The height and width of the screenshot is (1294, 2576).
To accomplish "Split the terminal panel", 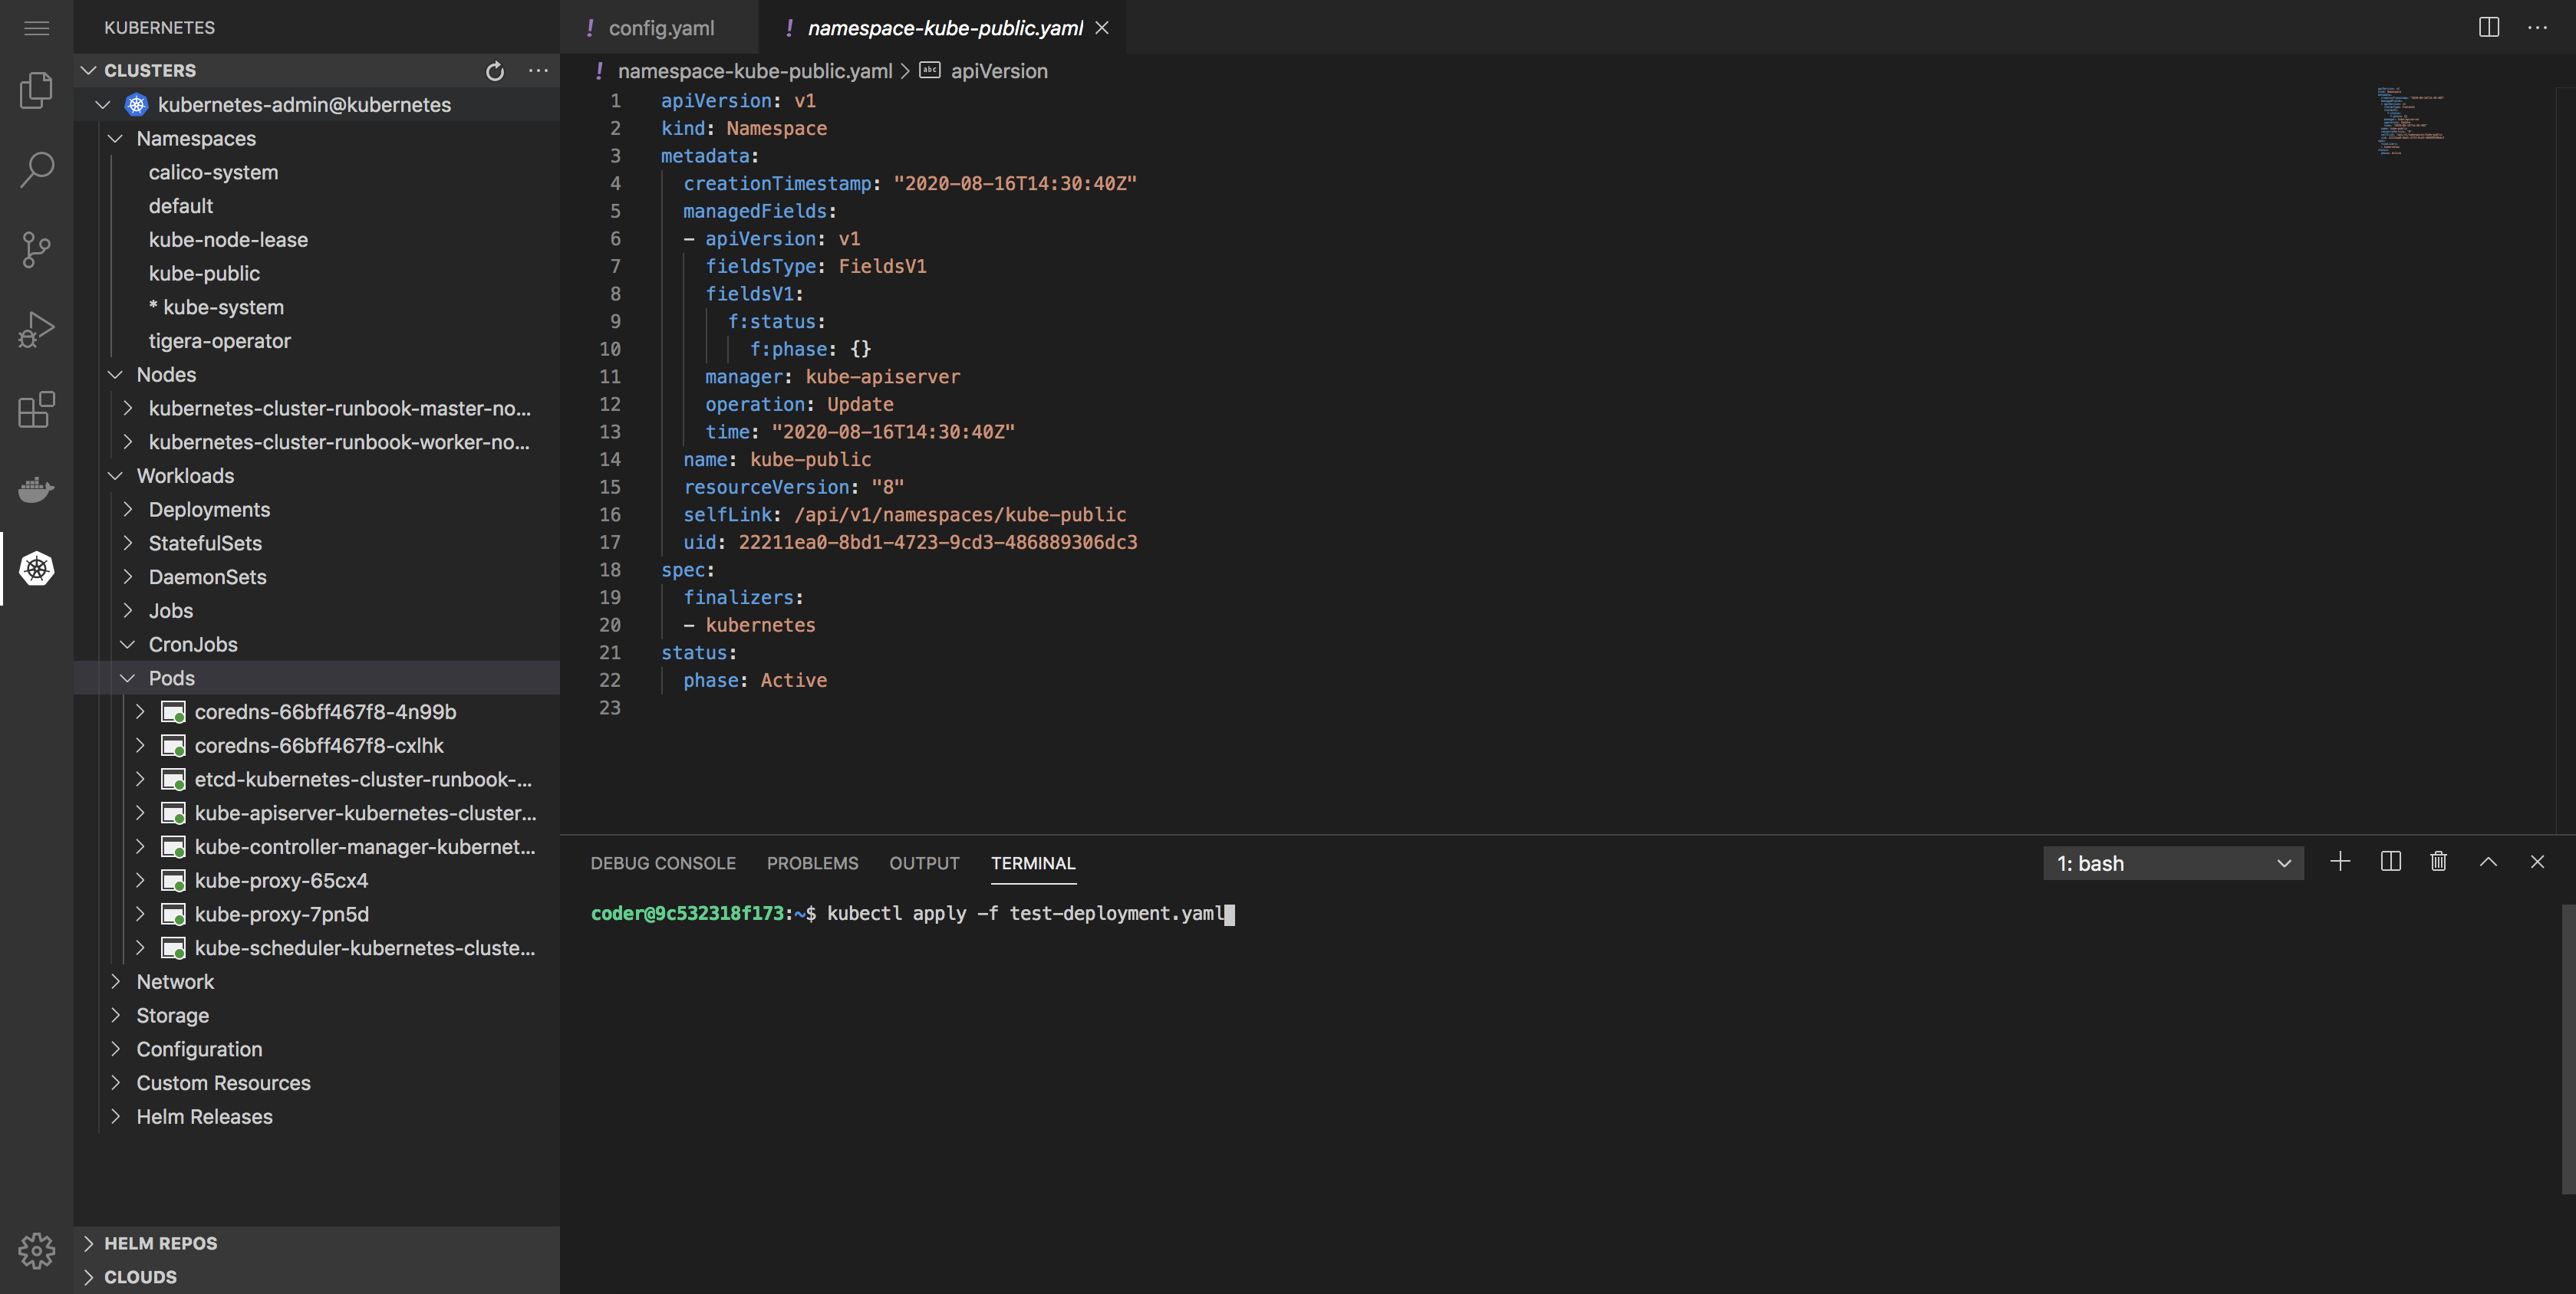I will pyautogui.click(x=2391, y=862).
